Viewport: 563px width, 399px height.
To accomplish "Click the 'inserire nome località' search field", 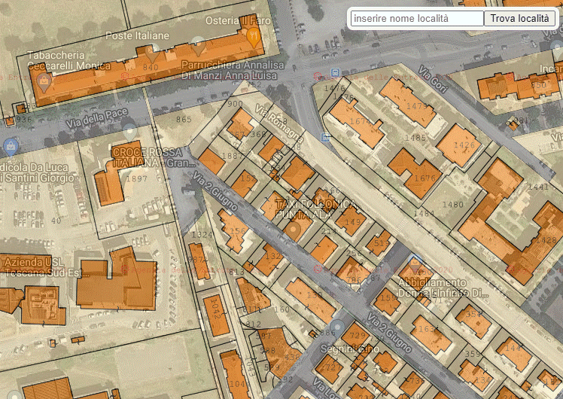I will pos(418,18).
